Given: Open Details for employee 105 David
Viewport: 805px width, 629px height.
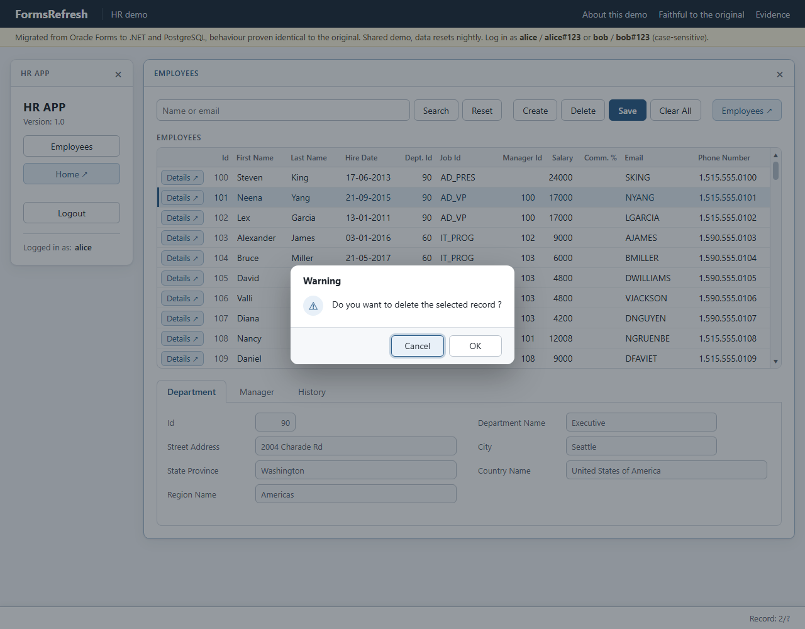Looking at the screenshot, I should click(182, 279).
